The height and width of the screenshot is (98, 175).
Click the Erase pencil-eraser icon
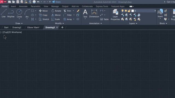click(x=78, y=11)
